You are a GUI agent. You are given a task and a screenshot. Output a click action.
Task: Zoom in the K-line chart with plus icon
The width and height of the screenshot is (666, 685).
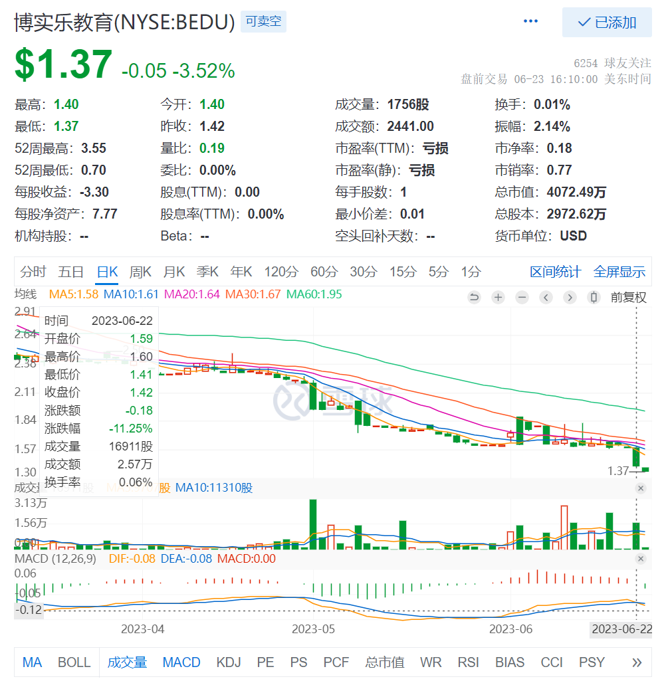498,297
